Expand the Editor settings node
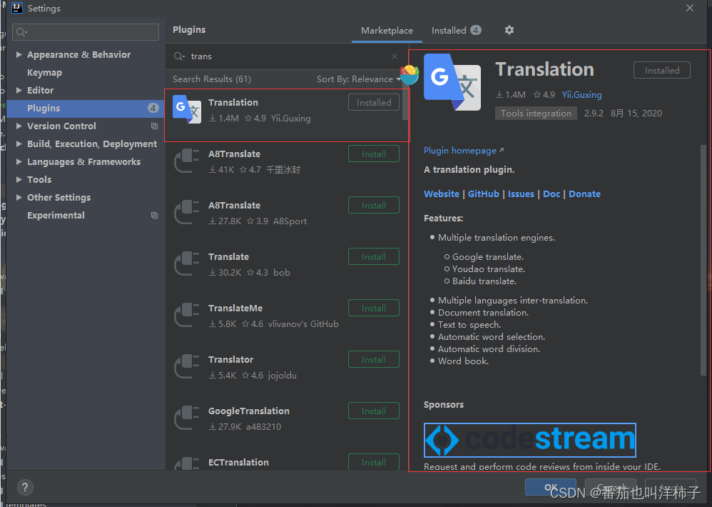The height and width of the screenshot is (507, 712). [19, 91]
